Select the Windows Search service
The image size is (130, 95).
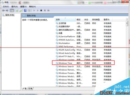coord(83,66)
